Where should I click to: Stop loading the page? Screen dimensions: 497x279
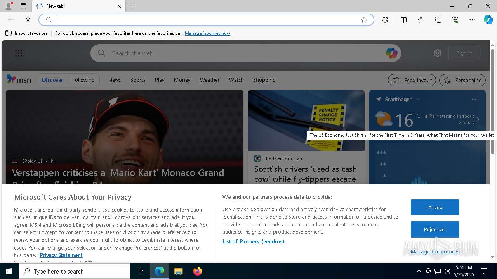pyautogui.click(x=28, y=20)
